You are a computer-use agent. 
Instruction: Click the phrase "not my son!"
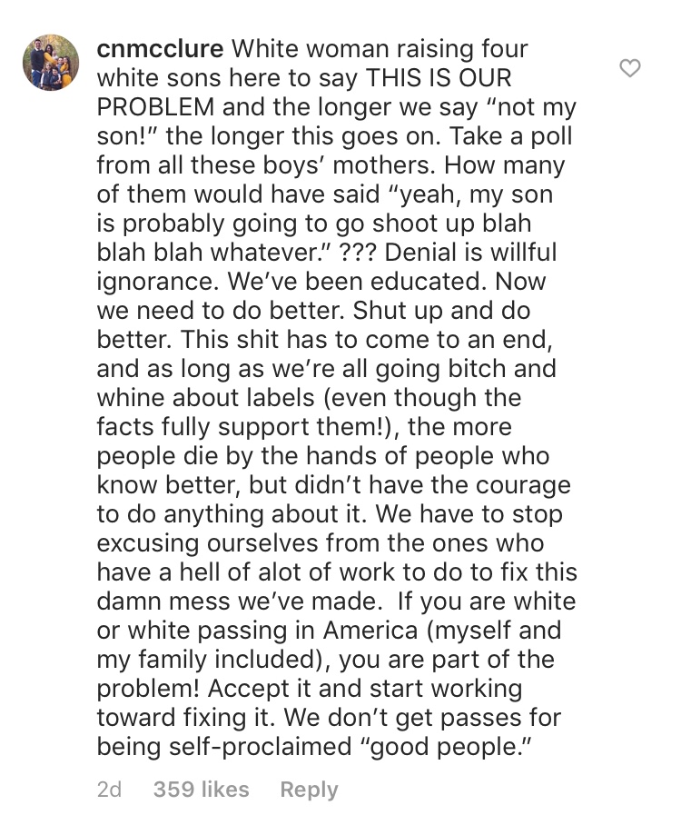coord(336,122)
